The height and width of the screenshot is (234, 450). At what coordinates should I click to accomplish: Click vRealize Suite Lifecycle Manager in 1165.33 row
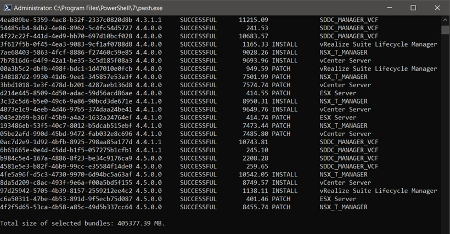pos(379,44)
